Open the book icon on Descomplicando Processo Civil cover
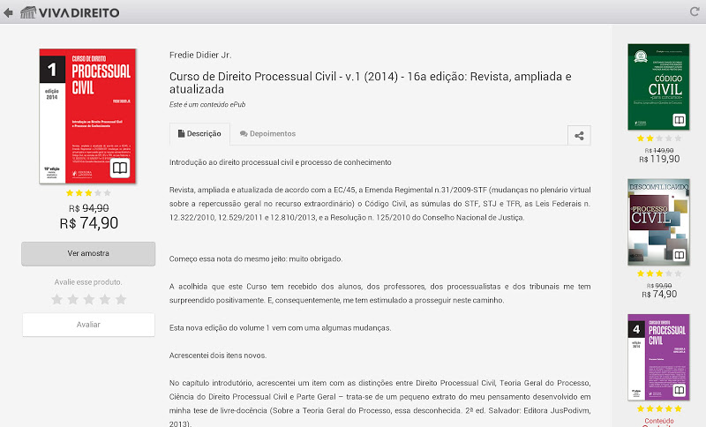 coord(679,255)
